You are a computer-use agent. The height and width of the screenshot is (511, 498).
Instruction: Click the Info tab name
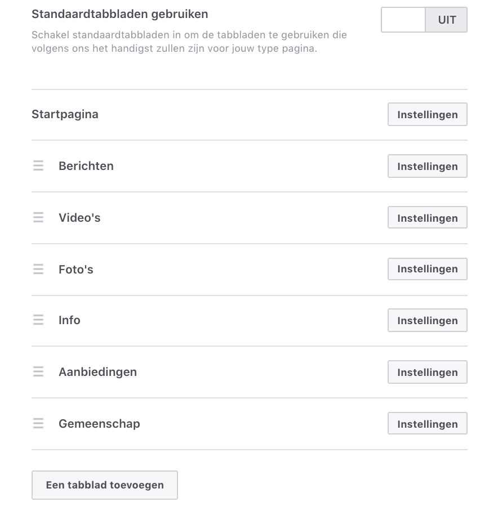[x=69, y=320]
